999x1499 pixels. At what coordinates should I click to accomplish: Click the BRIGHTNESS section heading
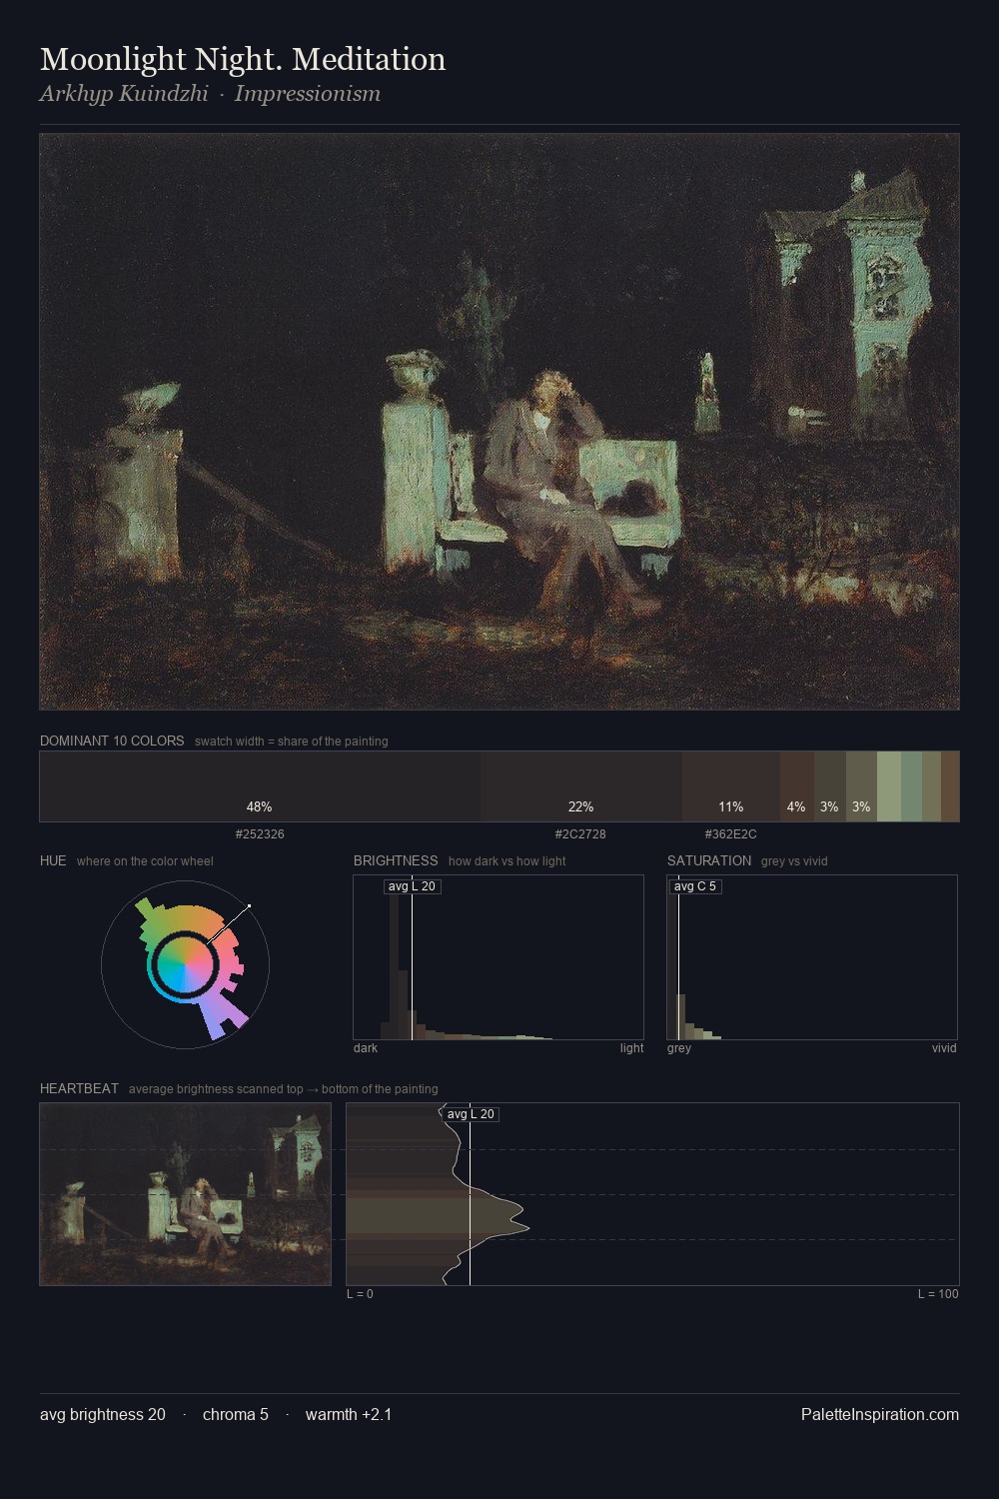pos(396,861)
